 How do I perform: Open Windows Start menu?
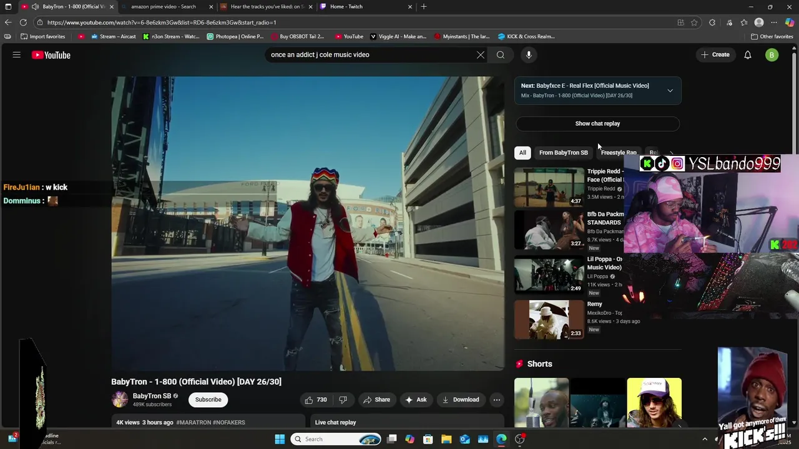280,439
